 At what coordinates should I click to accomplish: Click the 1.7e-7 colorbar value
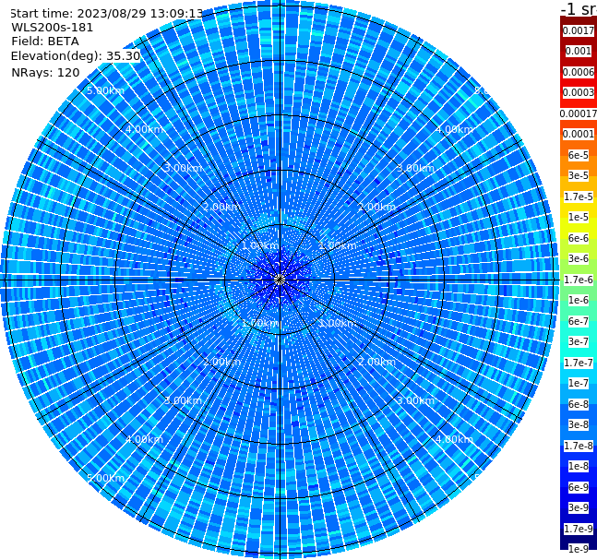(578, 363)
